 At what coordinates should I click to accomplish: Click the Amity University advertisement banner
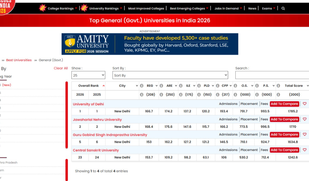tap(150, 44)
